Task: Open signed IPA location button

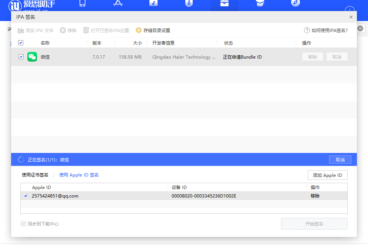Action: tap(106, 30)
